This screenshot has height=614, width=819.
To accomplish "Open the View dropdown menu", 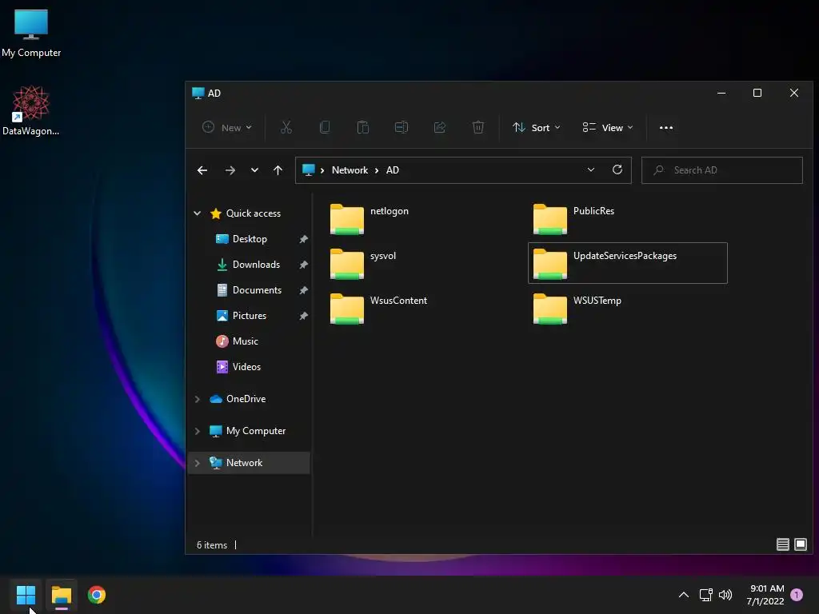I will (608, 127).
